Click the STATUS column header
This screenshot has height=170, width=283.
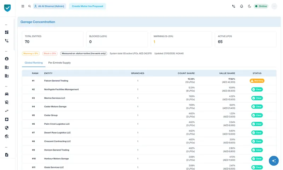pos(257,73)
